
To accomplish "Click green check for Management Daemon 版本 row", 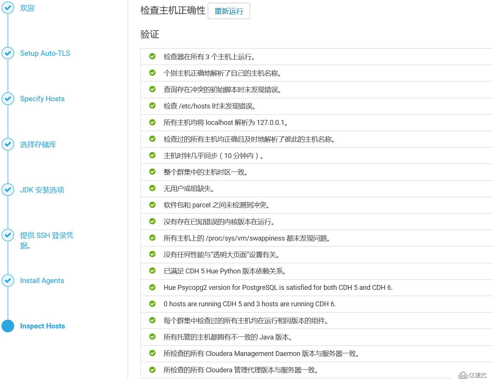I will [x=152, y=353].
